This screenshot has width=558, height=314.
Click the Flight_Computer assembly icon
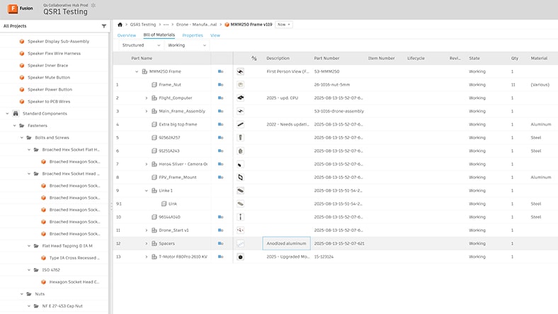(x=154, y=98)
